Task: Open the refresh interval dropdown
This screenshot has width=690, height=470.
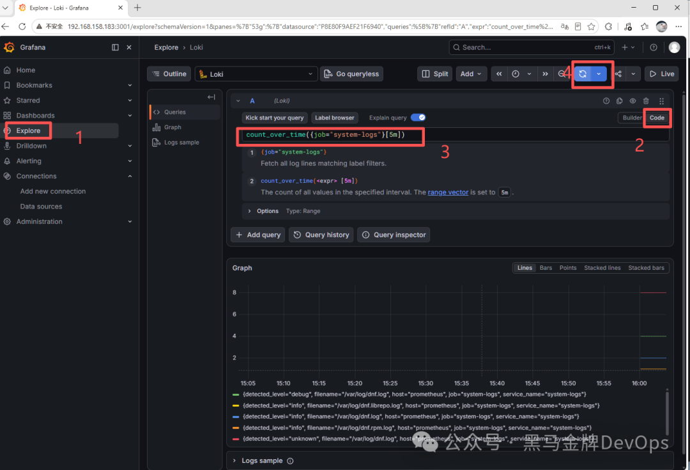Action: coord(599,74)
